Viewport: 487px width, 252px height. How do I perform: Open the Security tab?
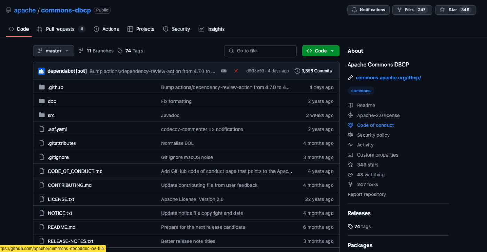tap(177, 29)
